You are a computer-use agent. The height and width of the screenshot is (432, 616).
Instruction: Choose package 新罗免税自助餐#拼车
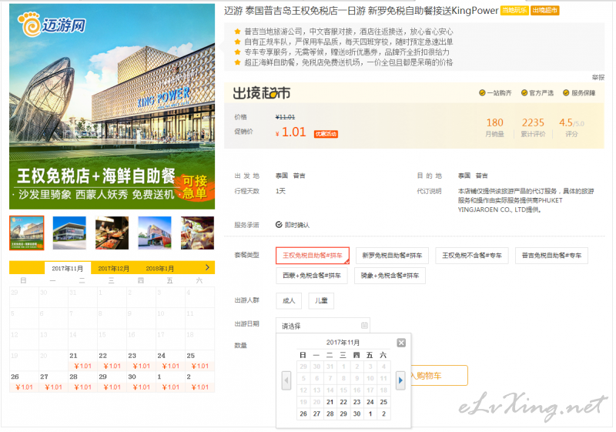tap(392, 256)
